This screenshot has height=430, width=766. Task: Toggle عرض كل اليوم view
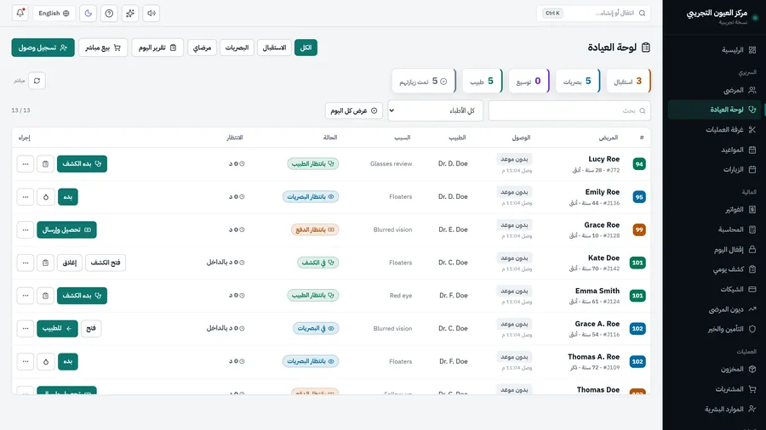point(354,110)
